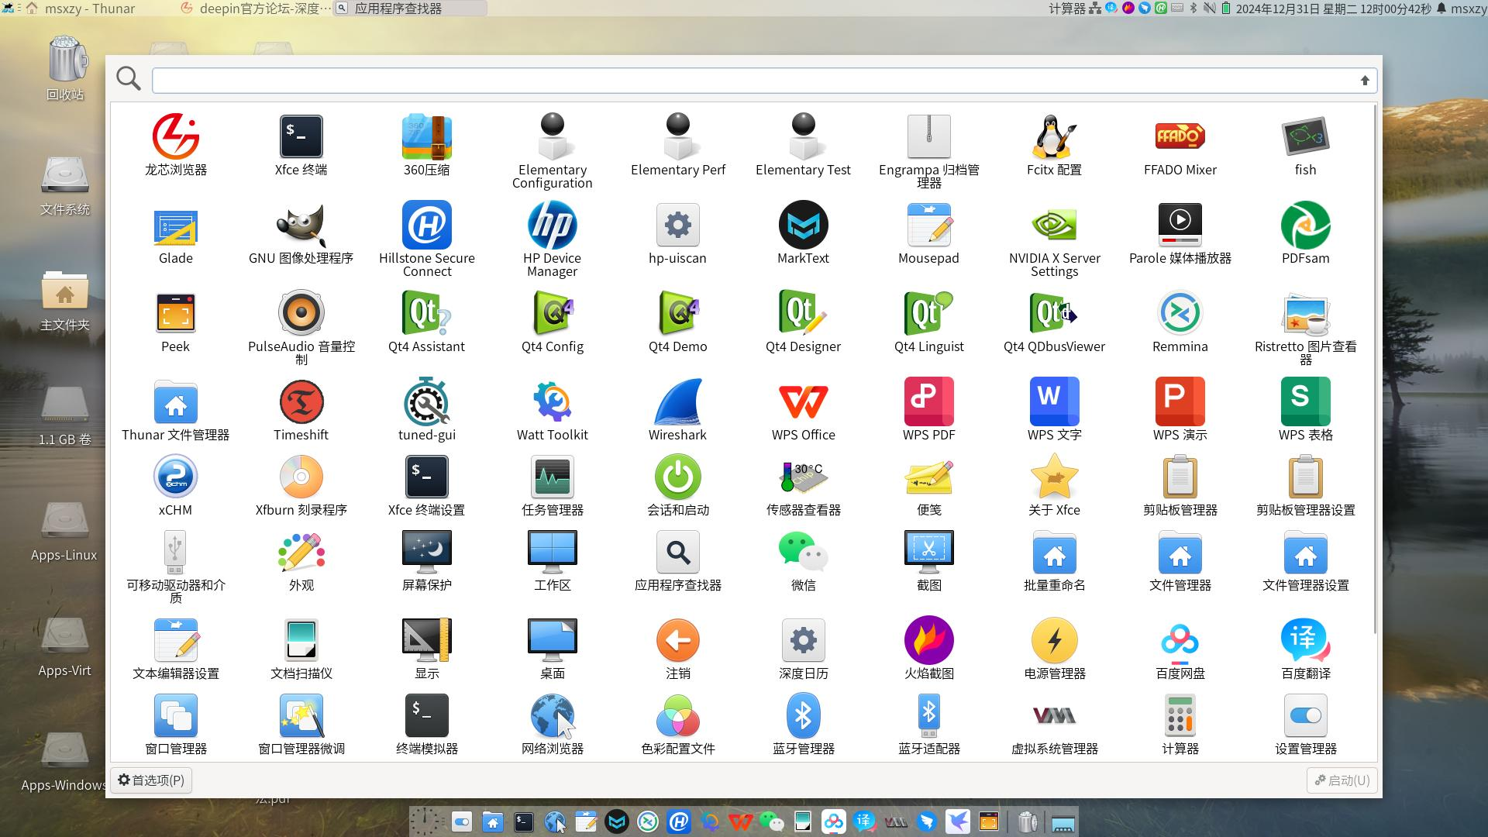The width and height of the screenshot is (1488, 837).
Task: Open 设置管理器 settings manager
Action: tap(1305, 716)
